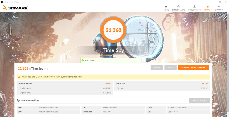Minimize the 3DMark window

click(214, 2)
